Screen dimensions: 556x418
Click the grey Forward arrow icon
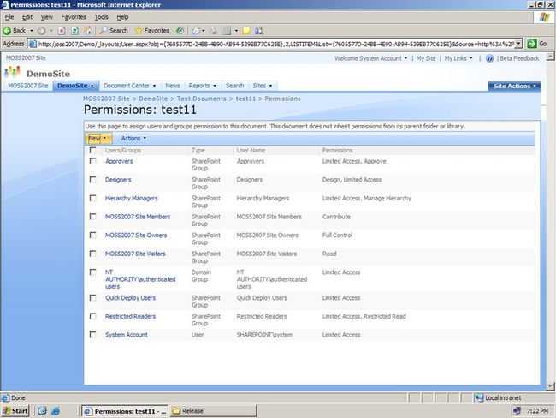tap(42, 31)
